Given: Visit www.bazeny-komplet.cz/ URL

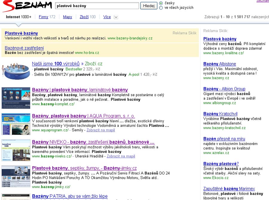Looking at the screenshot, I should (x=53, y=104).
